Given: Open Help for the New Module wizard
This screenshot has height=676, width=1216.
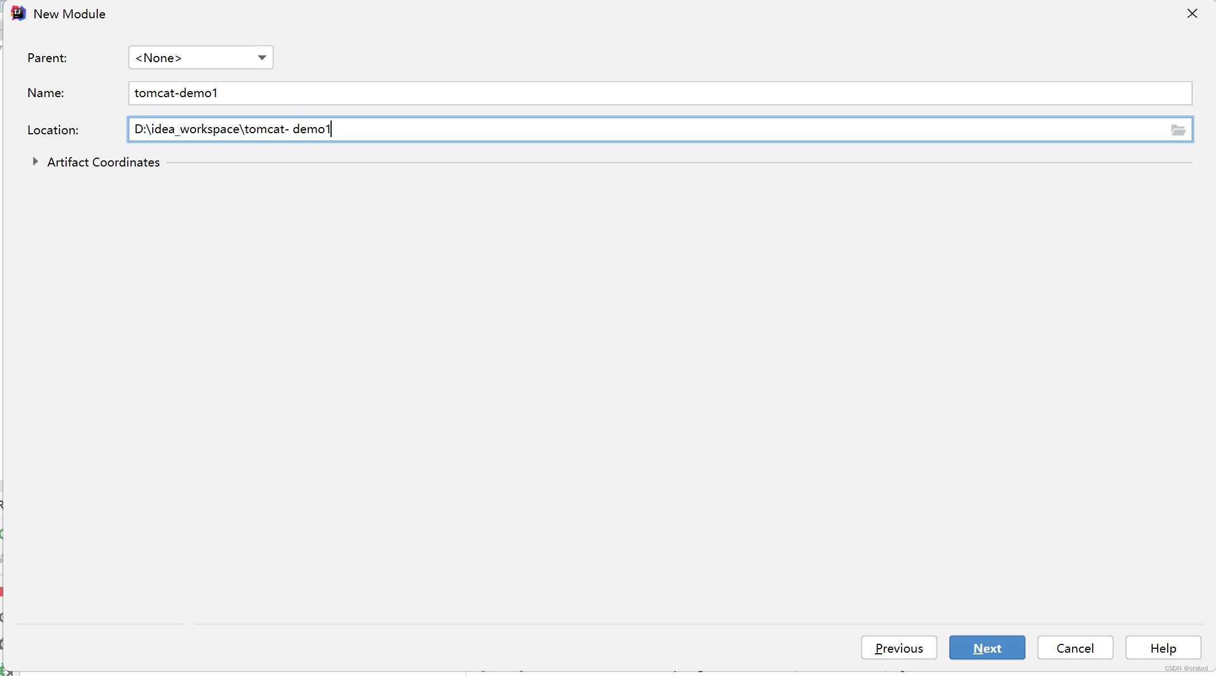Looking at the screenshot, I should [x=1163, y=648].
